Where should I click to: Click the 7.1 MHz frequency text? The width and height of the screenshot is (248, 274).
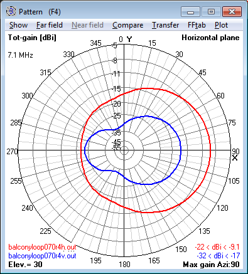coord(21,55)
